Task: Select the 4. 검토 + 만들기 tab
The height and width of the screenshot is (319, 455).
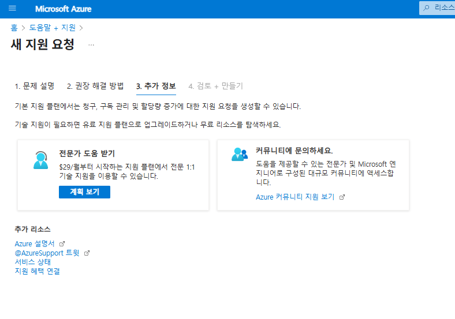Action: [x=215, y=86]
